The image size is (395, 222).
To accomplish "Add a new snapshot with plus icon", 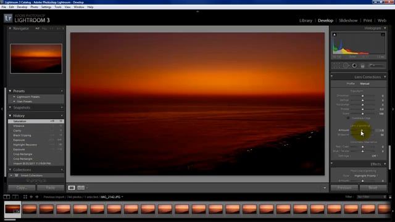I will pos(62,107).
